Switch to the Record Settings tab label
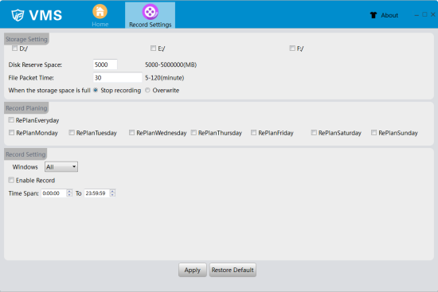438x292 pixels. point(151,25)
